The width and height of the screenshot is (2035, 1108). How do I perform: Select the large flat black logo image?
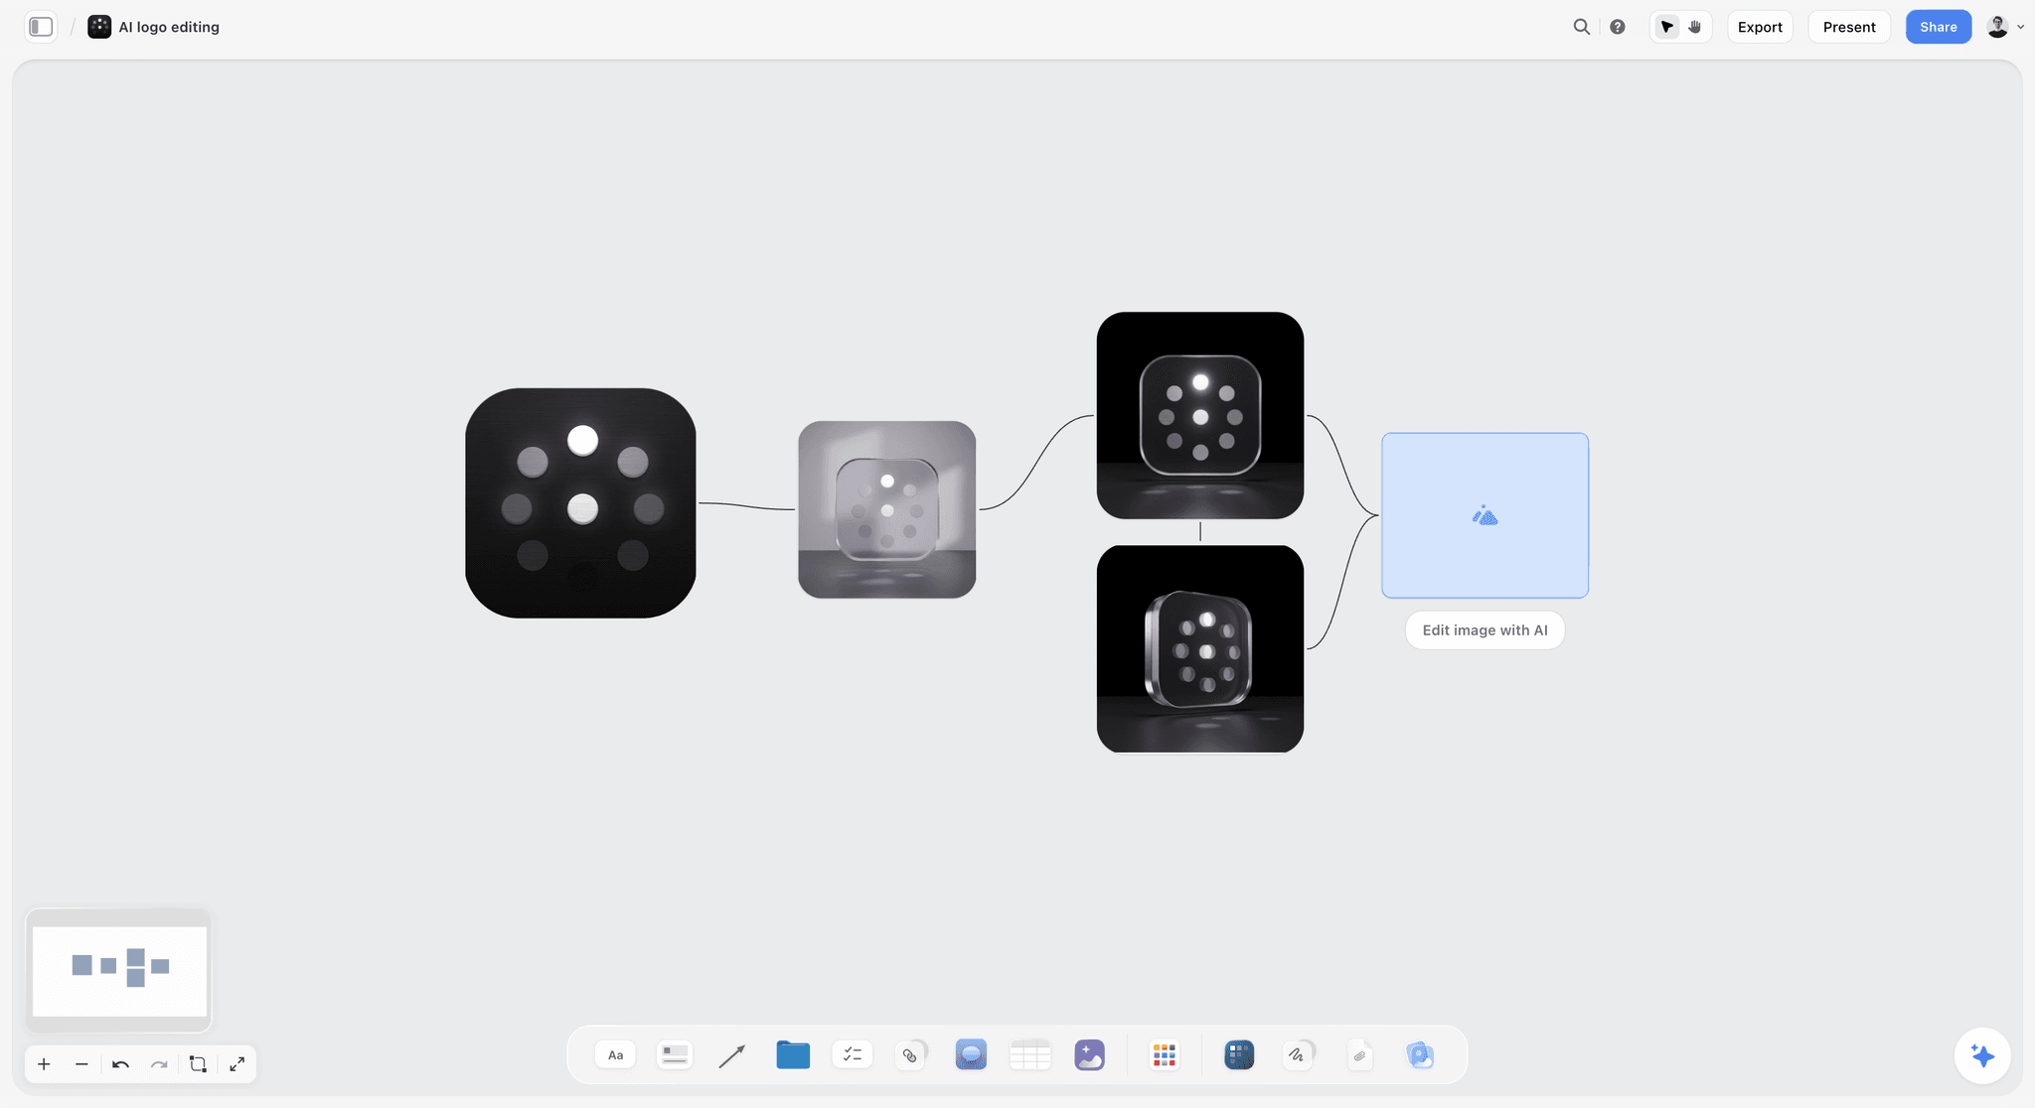click(x=580, y=503)
